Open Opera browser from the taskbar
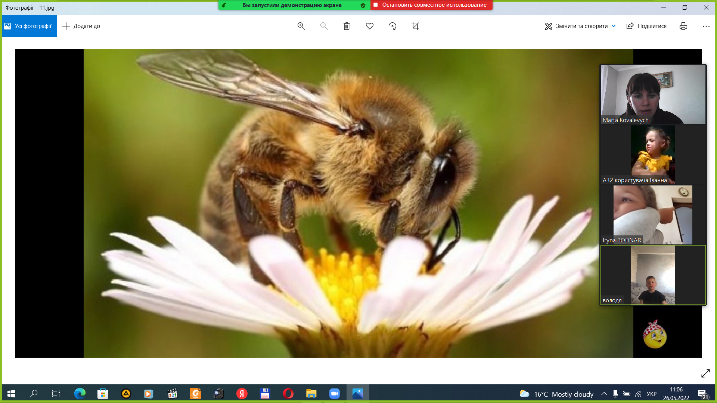The height and width of the screenshot is (403, 717). coord(288,394)
